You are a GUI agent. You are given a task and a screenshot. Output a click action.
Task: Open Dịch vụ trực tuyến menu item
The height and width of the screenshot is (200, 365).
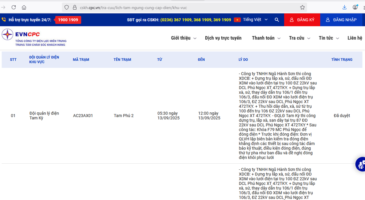coord(223,38)
